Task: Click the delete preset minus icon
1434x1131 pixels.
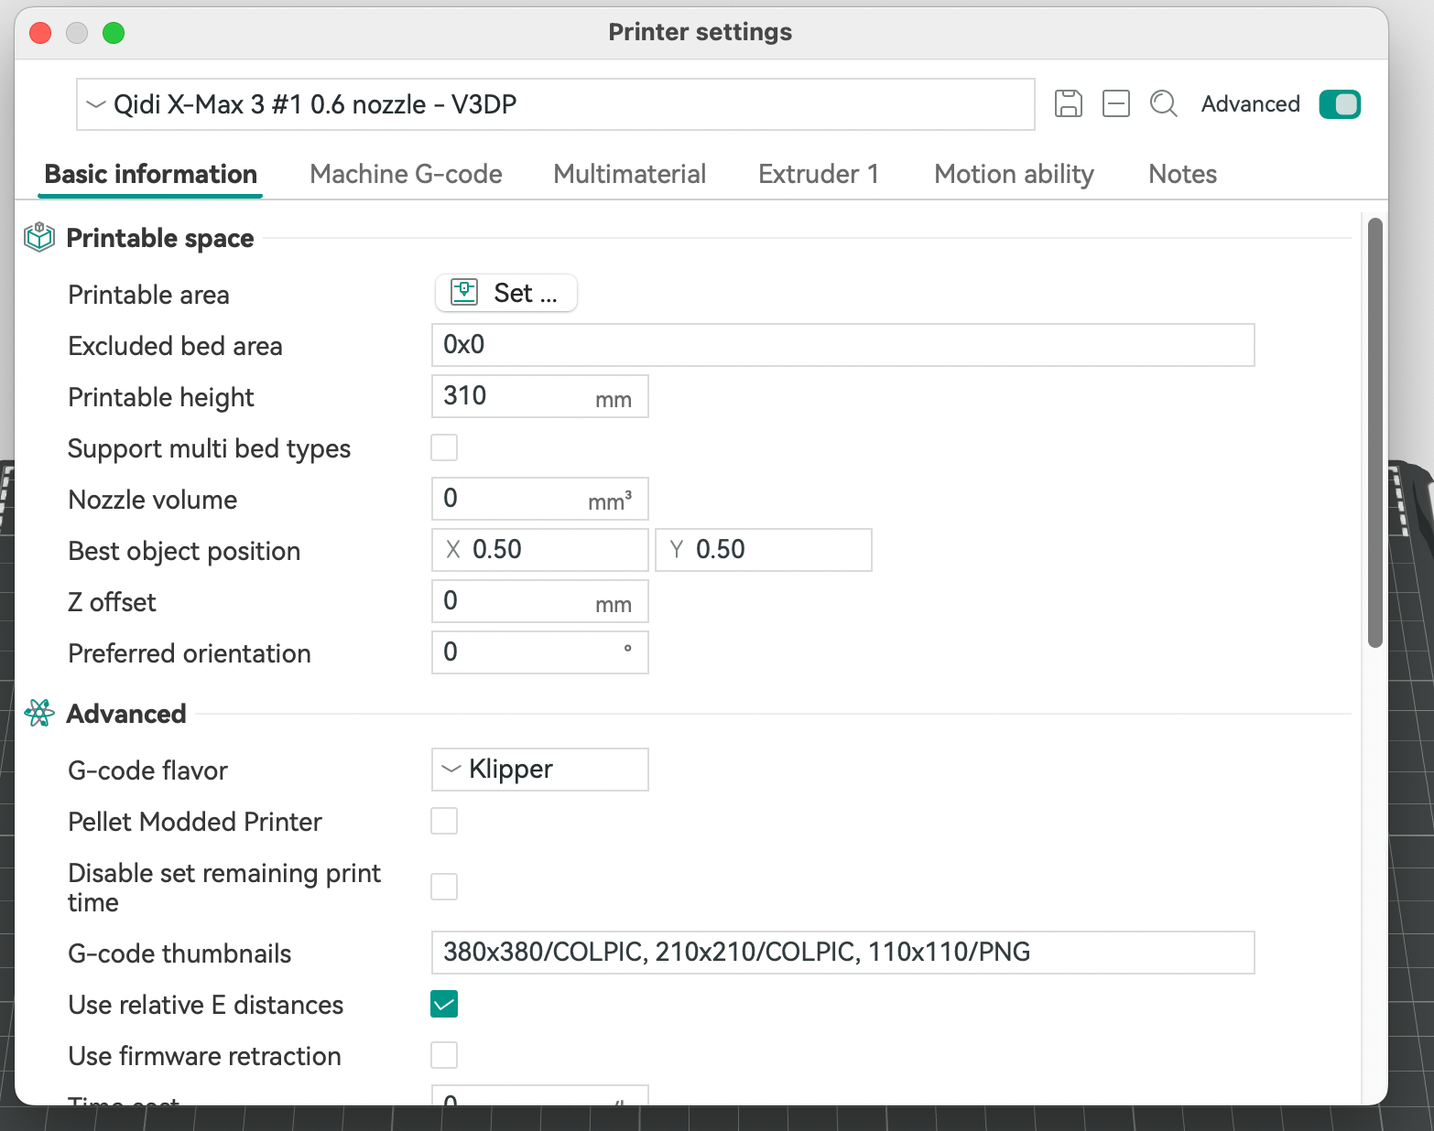Action: click(x=1115, y=104)
